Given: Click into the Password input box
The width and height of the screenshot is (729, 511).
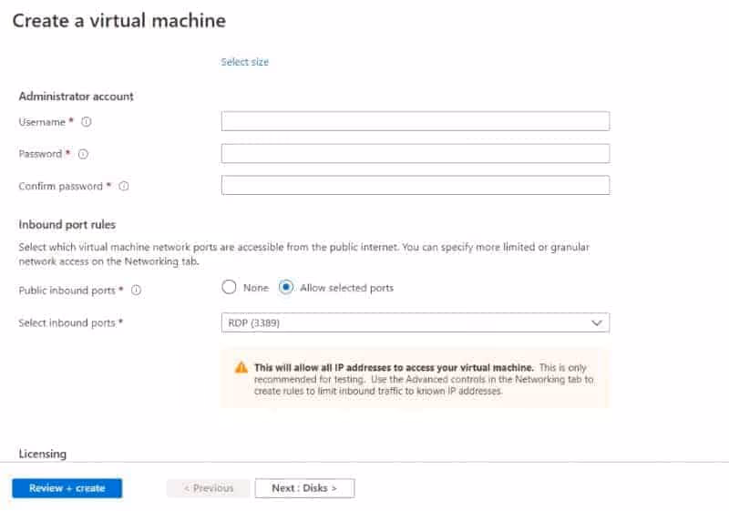Looking at the screenshot, I should 415,153.
